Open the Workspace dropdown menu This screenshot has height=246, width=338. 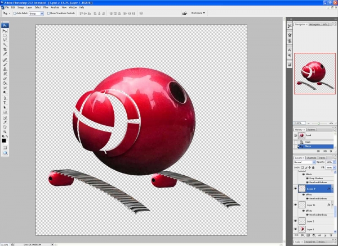click(x=198, y=13)
